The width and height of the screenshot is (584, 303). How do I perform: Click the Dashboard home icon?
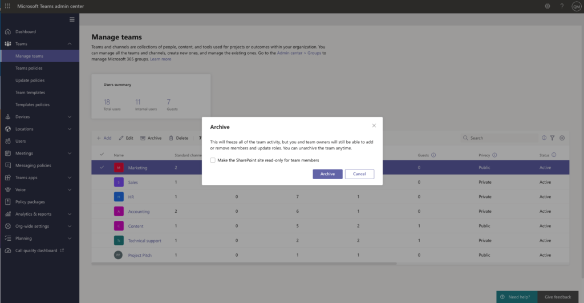8,32
